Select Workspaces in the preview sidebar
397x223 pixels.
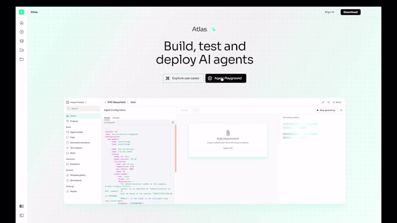pyautogui.click(x=75, y=180)
